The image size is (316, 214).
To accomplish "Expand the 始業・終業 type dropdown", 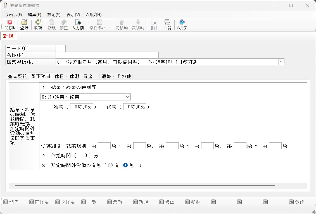I will [x=127, y=97].
